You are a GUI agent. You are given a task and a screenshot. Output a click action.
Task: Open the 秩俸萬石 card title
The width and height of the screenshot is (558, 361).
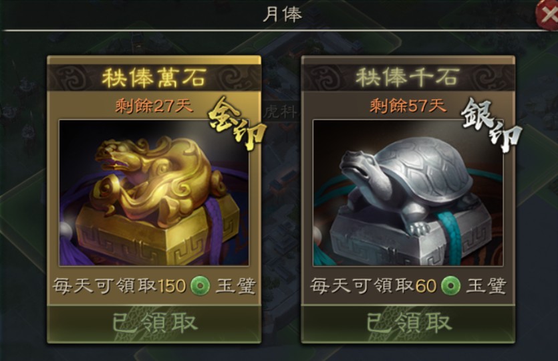tap(154, 77)
